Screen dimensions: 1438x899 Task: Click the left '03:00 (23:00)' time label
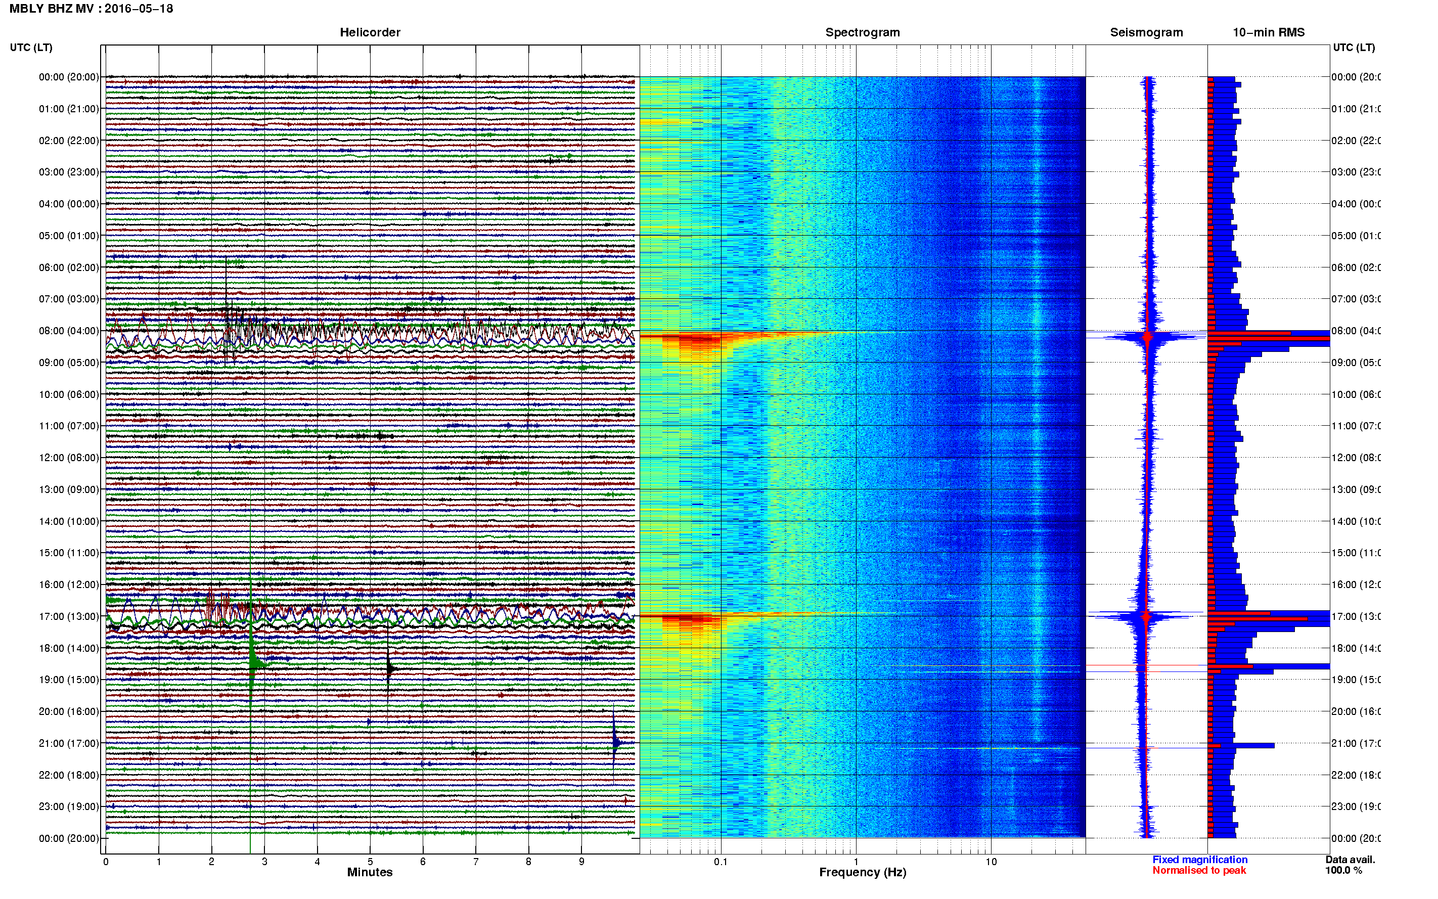click(69, 172)
